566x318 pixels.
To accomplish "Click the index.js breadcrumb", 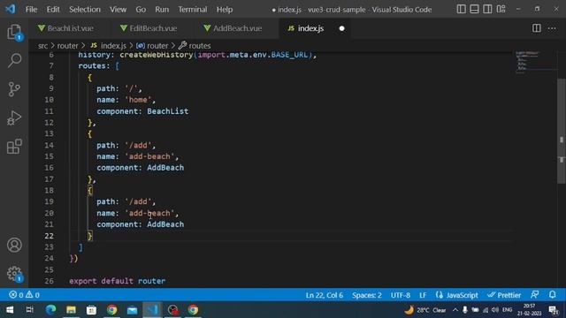I will [x=108, y=46].
